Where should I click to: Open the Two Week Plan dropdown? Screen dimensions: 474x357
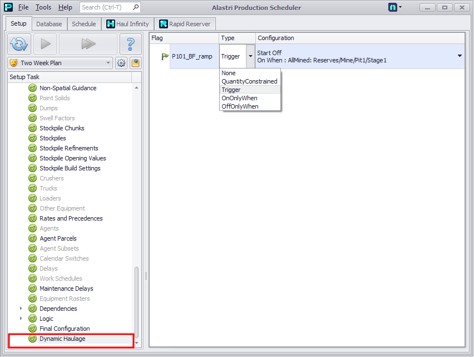pyautogui.click(x=60, y=63)
